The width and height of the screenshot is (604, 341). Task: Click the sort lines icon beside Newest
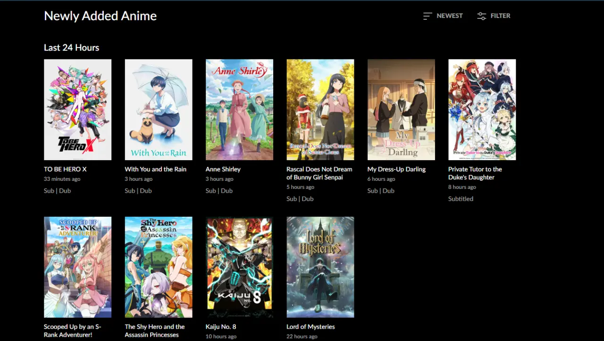pos(428,16)
